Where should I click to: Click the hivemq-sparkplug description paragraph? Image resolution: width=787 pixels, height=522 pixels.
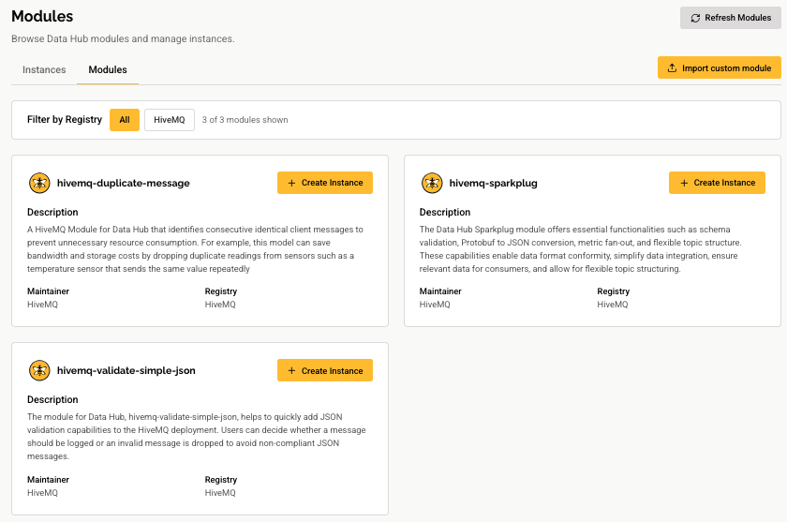click(580, 249)
